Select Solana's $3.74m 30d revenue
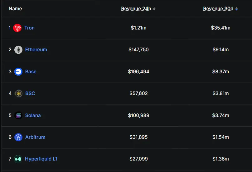 (220, 115)
